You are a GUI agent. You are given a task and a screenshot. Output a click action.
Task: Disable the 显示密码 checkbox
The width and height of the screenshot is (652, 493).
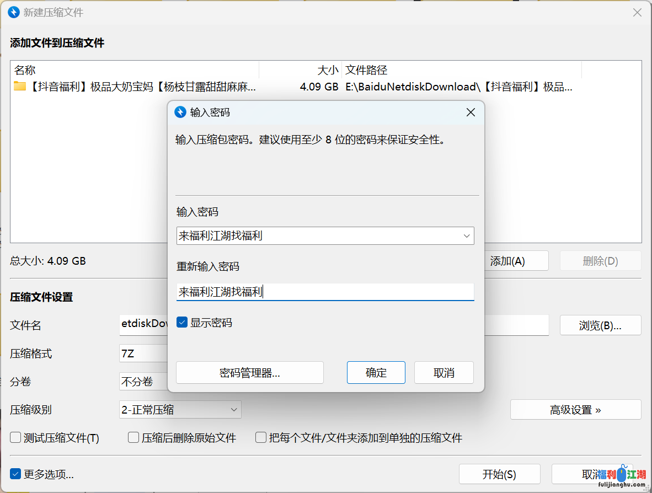tap(181, 322)
